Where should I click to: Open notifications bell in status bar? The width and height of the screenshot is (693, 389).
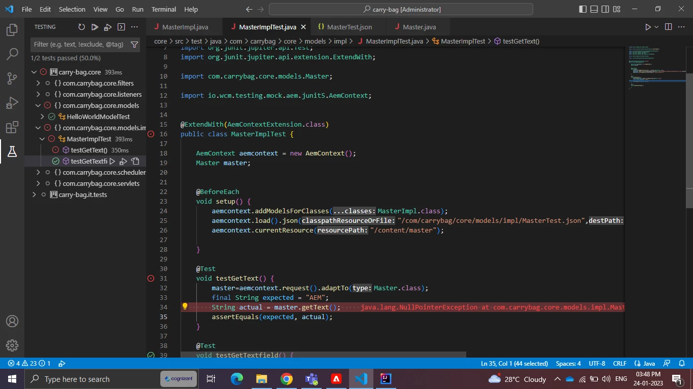[x=682, y=363]
